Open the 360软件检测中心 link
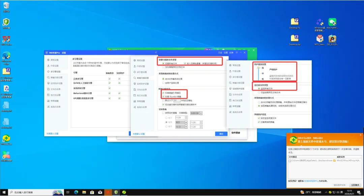This screenshot has height=196, width=364. pyautogui.click(x=311, y=181)
